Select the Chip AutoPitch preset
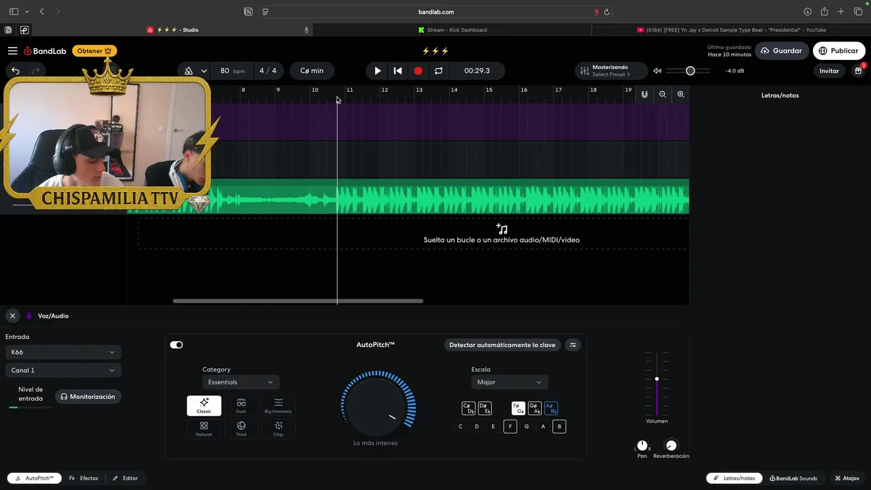Viewport: 871px width, 490px height. click(278, 429)
